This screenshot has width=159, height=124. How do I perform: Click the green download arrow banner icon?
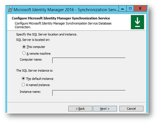(x=137, y=22)
